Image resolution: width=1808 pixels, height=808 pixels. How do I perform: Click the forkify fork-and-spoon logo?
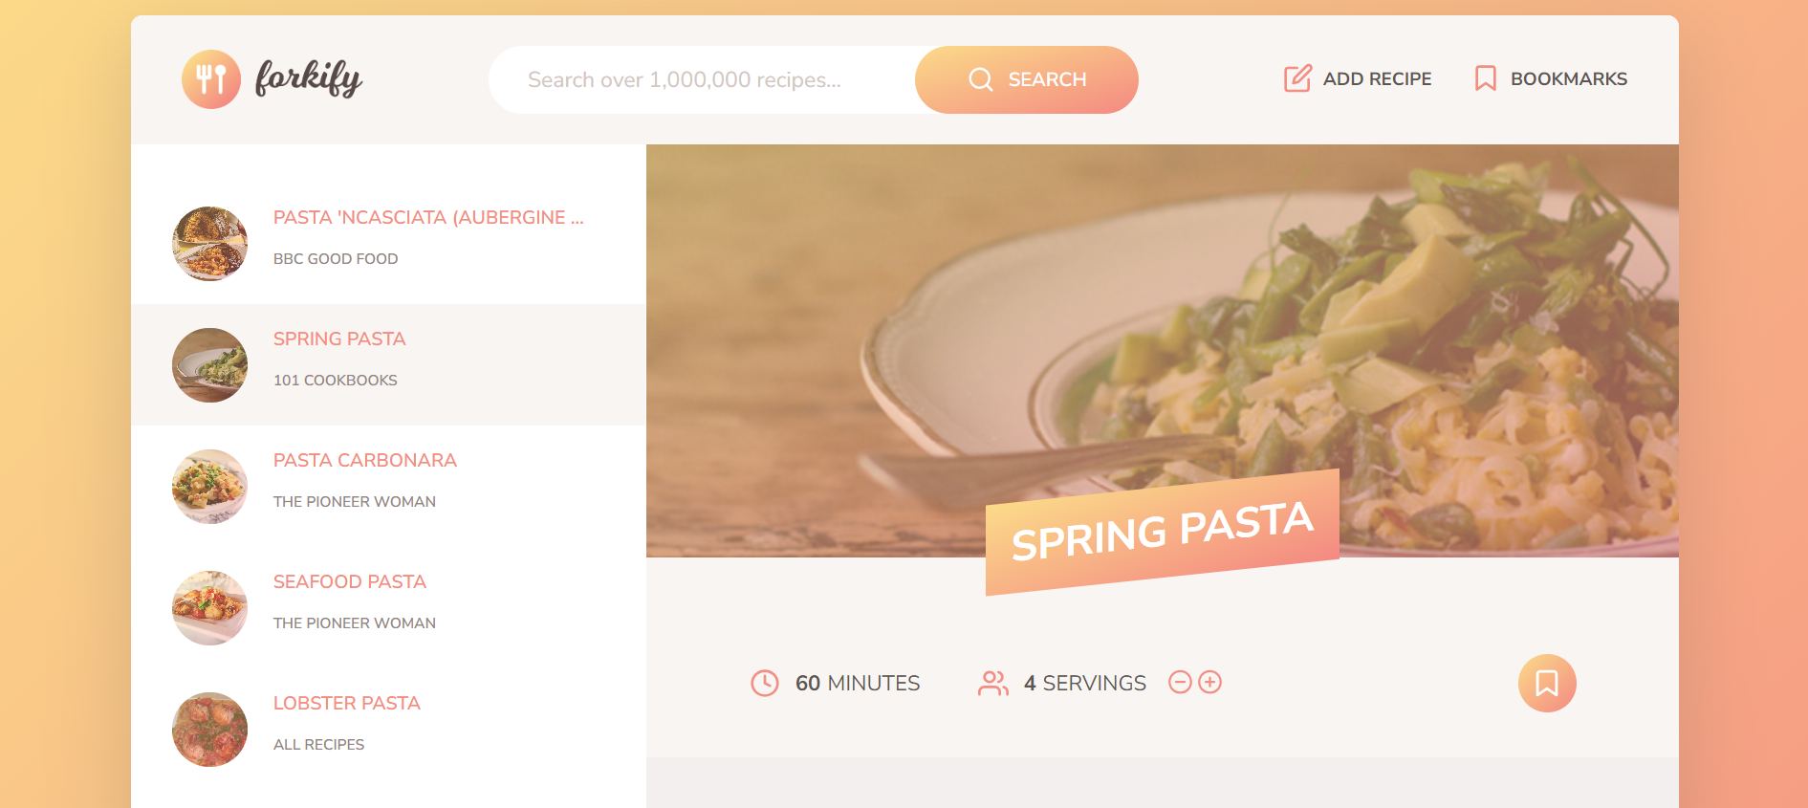pyautogui.click(x=211, y=79)
